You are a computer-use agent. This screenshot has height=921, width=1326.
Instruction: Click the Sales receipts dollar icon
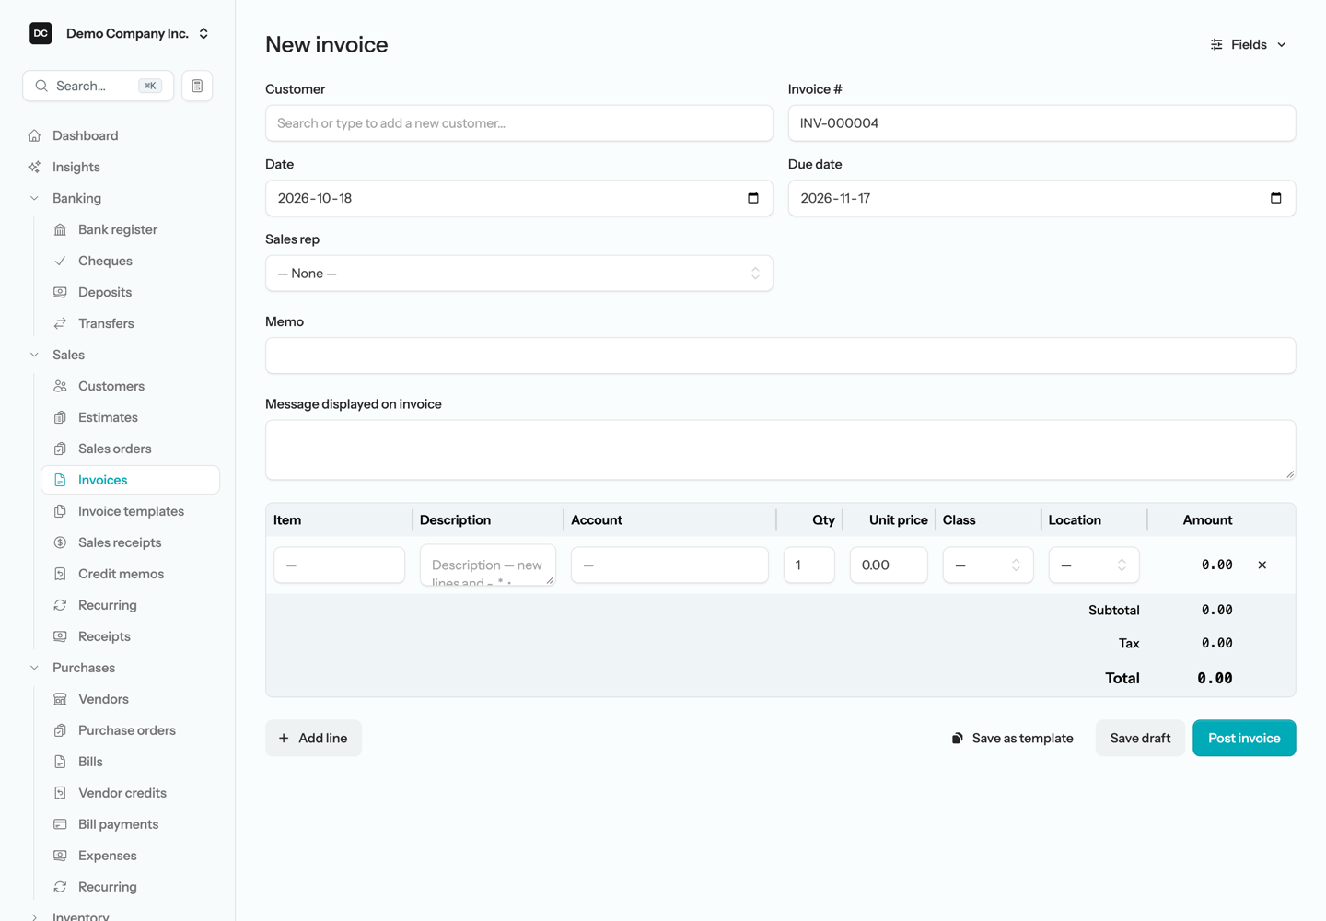[x=60, y=542]
